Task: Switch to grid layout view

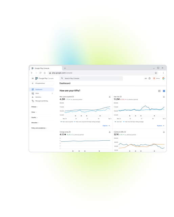Action: [164, 91]
